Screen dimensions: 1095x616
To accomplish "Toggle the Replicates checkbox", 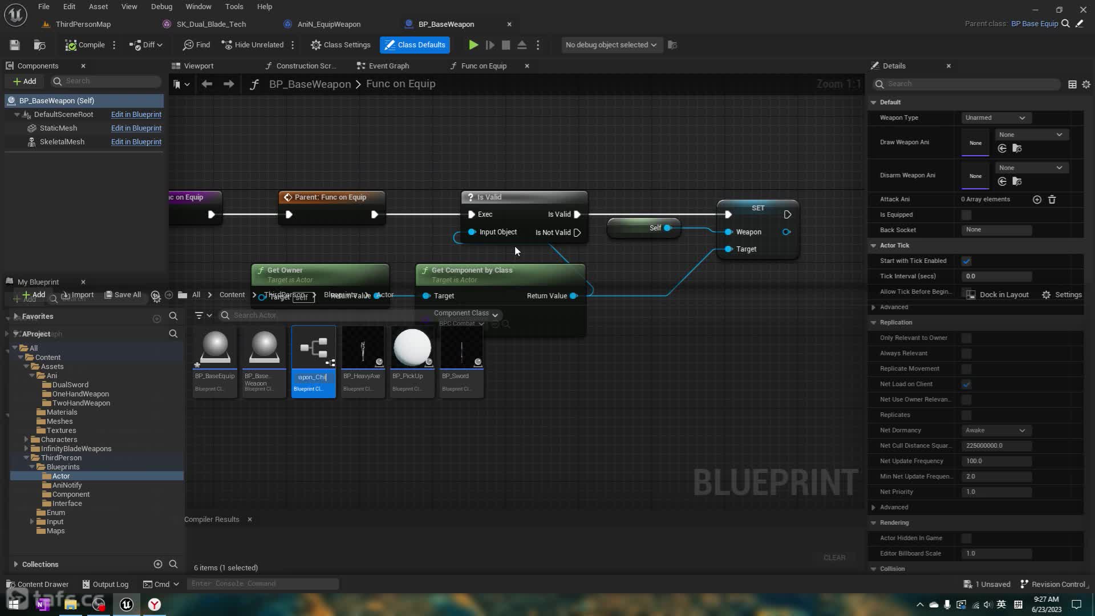I will [966, 415].
